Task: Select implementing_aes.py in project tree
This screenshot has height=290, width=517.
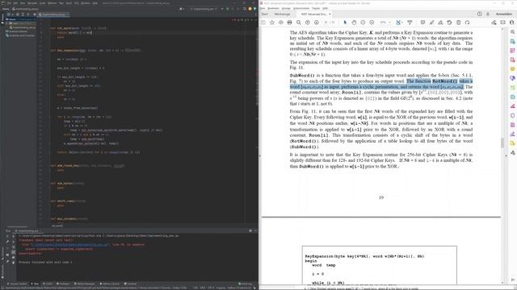Action: (x=23, y=27)
